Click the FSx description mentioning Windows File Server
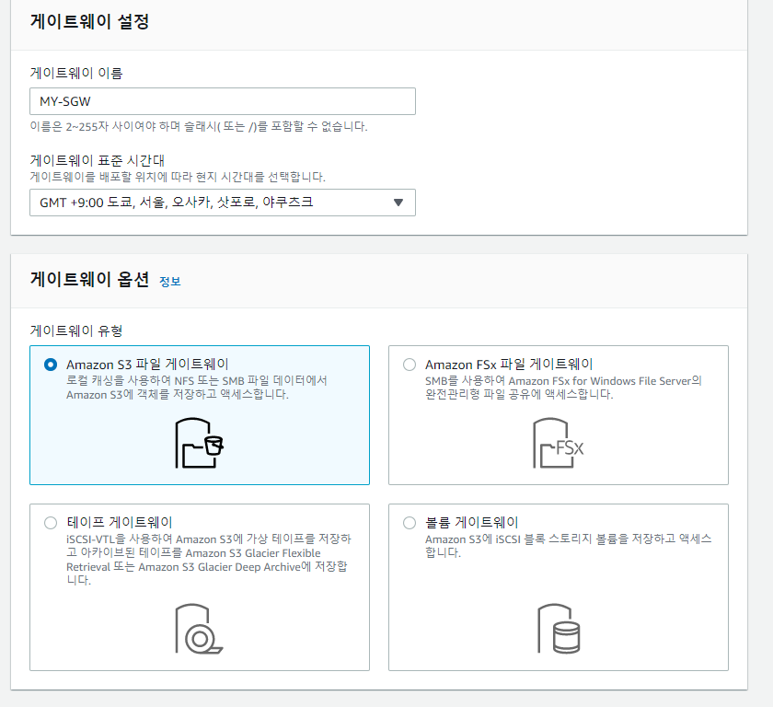The height and width of the screenshot is (707, 773). pyautogui.click(x=563, y=388)
